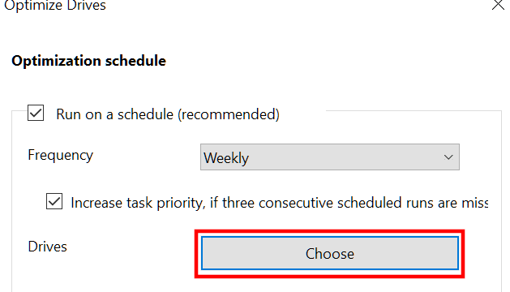Click the checkmark beside Increase task priority
The height and width of the screenshot is (292, 510).
point(54,201)
